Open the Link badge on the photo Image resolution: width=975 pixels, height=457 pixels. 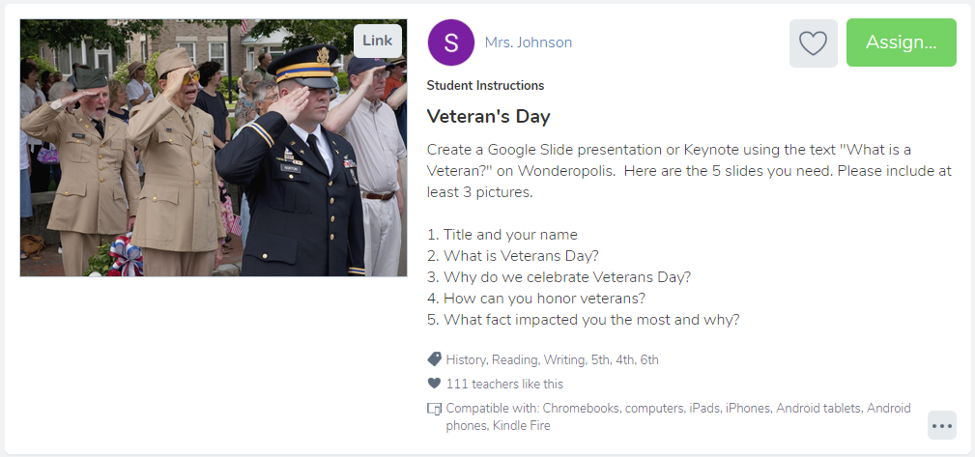click(x=378, y=41)
